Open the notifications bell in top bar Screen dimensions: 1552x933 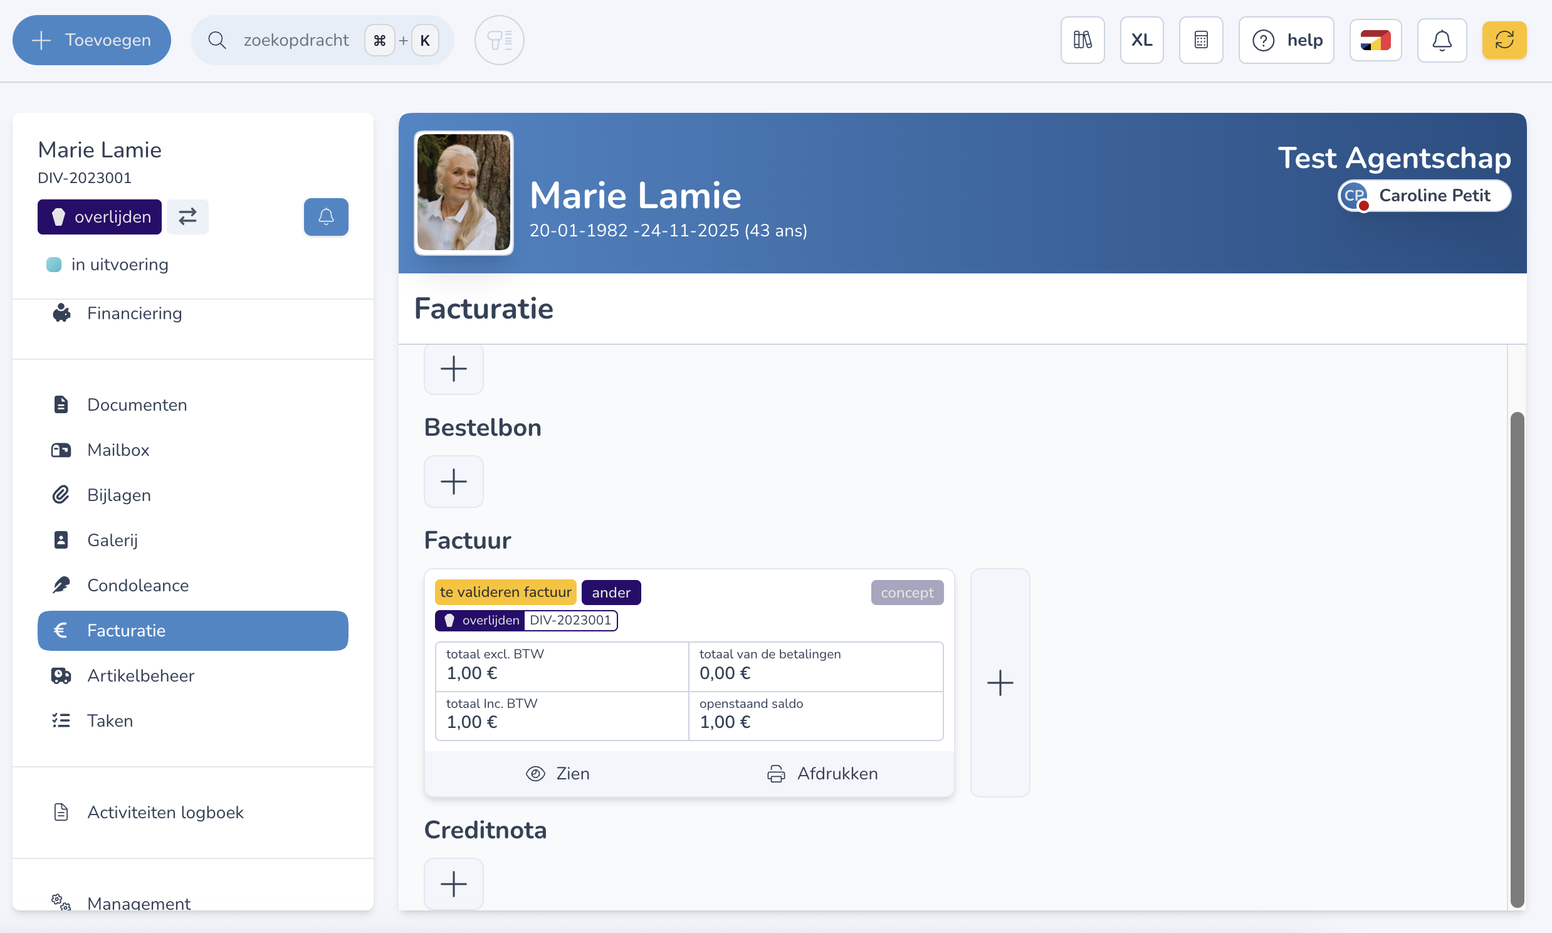coord(1442,40)
